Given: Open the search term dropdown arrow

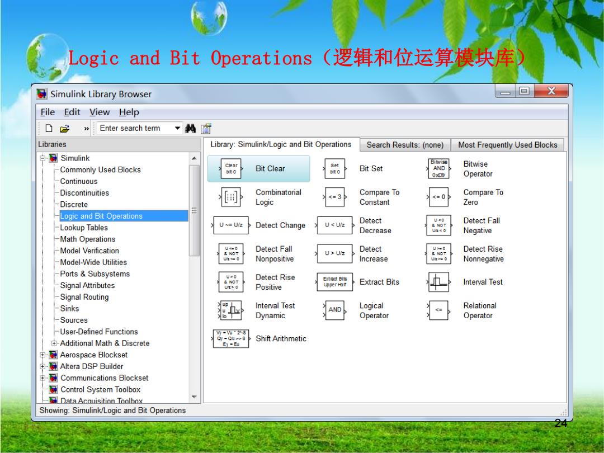Looking at the screenshot, I should pyautogui.click(x=178, y=128).
